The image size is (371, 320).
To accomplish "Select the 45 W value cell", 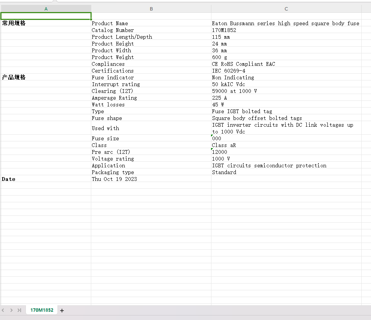I will pyautogui.click(x=286, y=105).
